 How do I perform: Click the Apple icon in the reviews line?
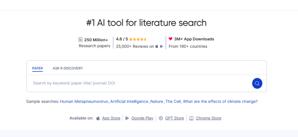tap(157, 46)
